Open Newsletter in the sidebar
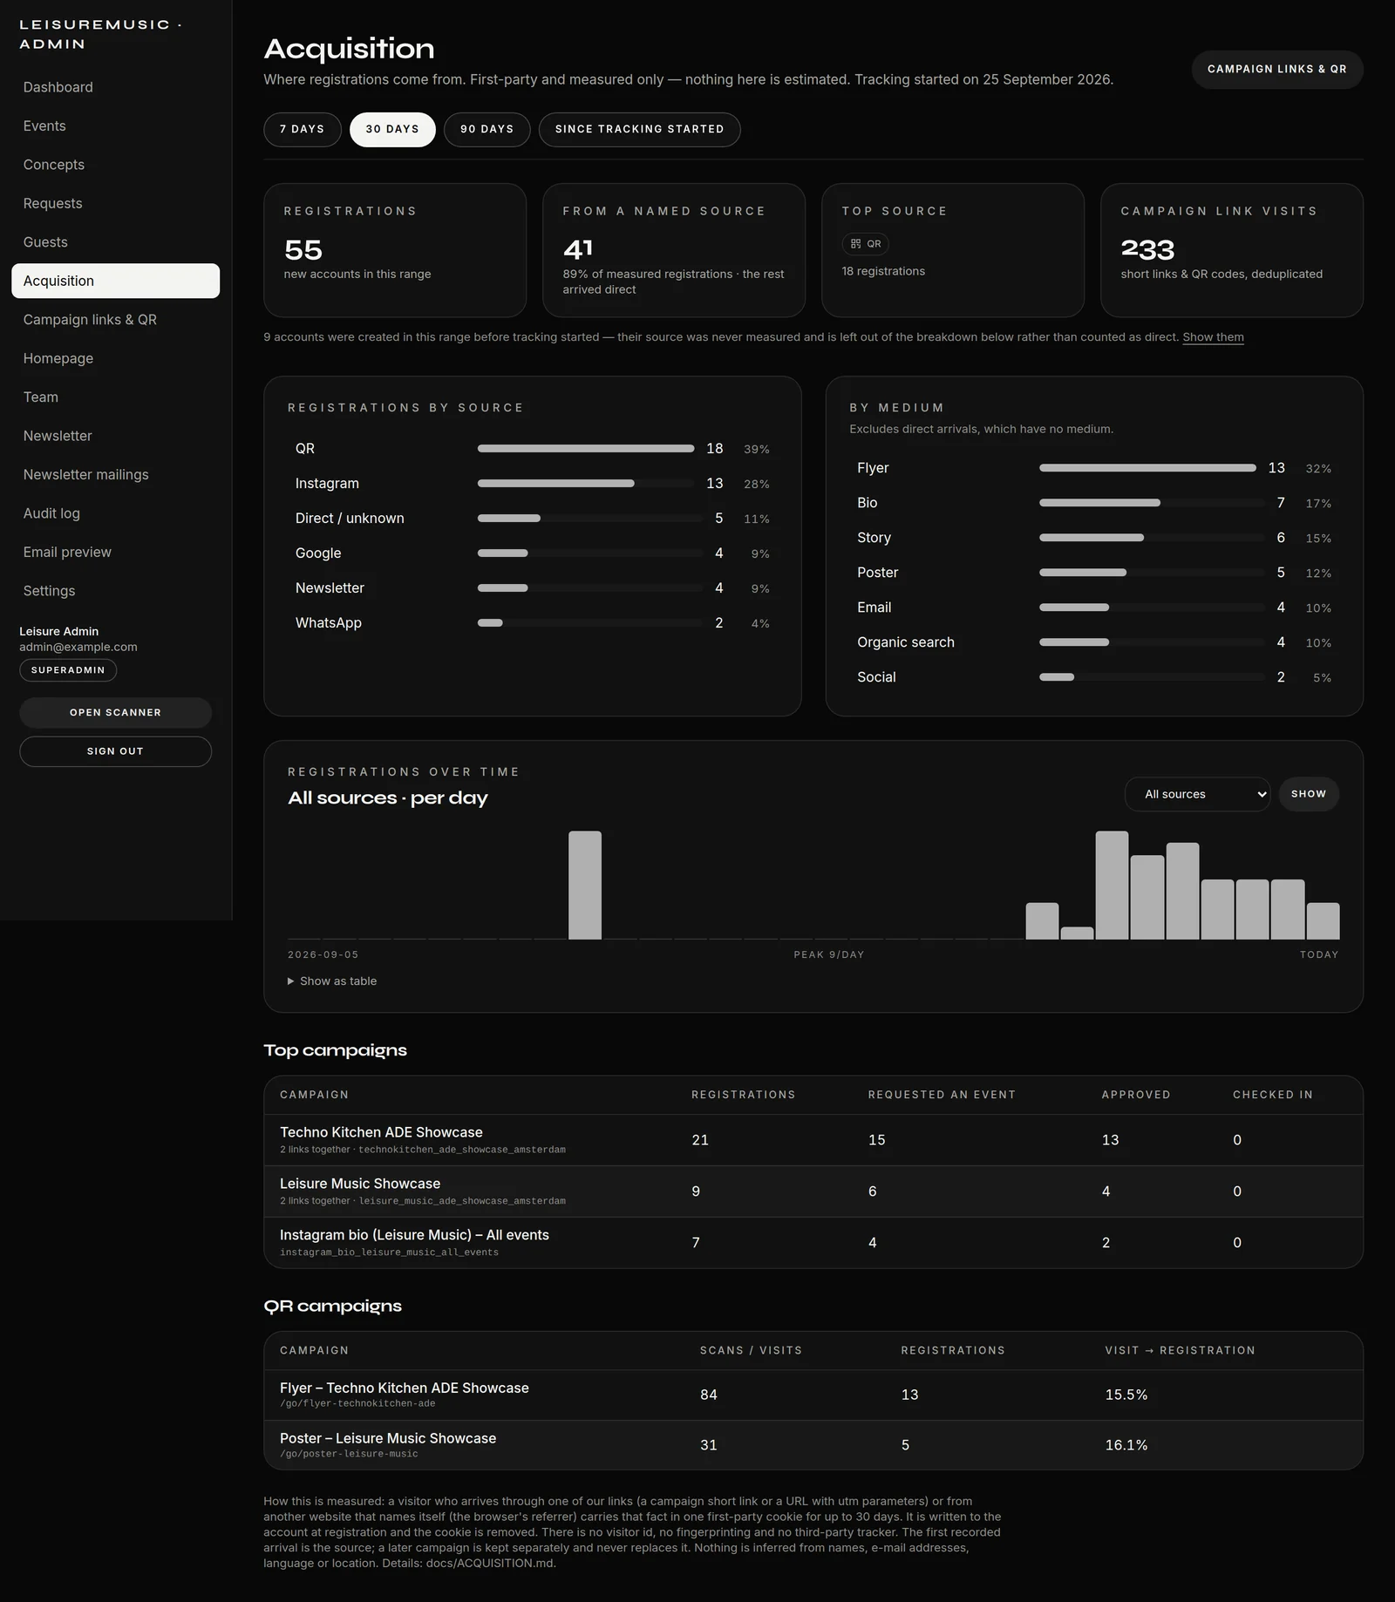This screenshot has height=1602, width=1395. pos(115,436)
